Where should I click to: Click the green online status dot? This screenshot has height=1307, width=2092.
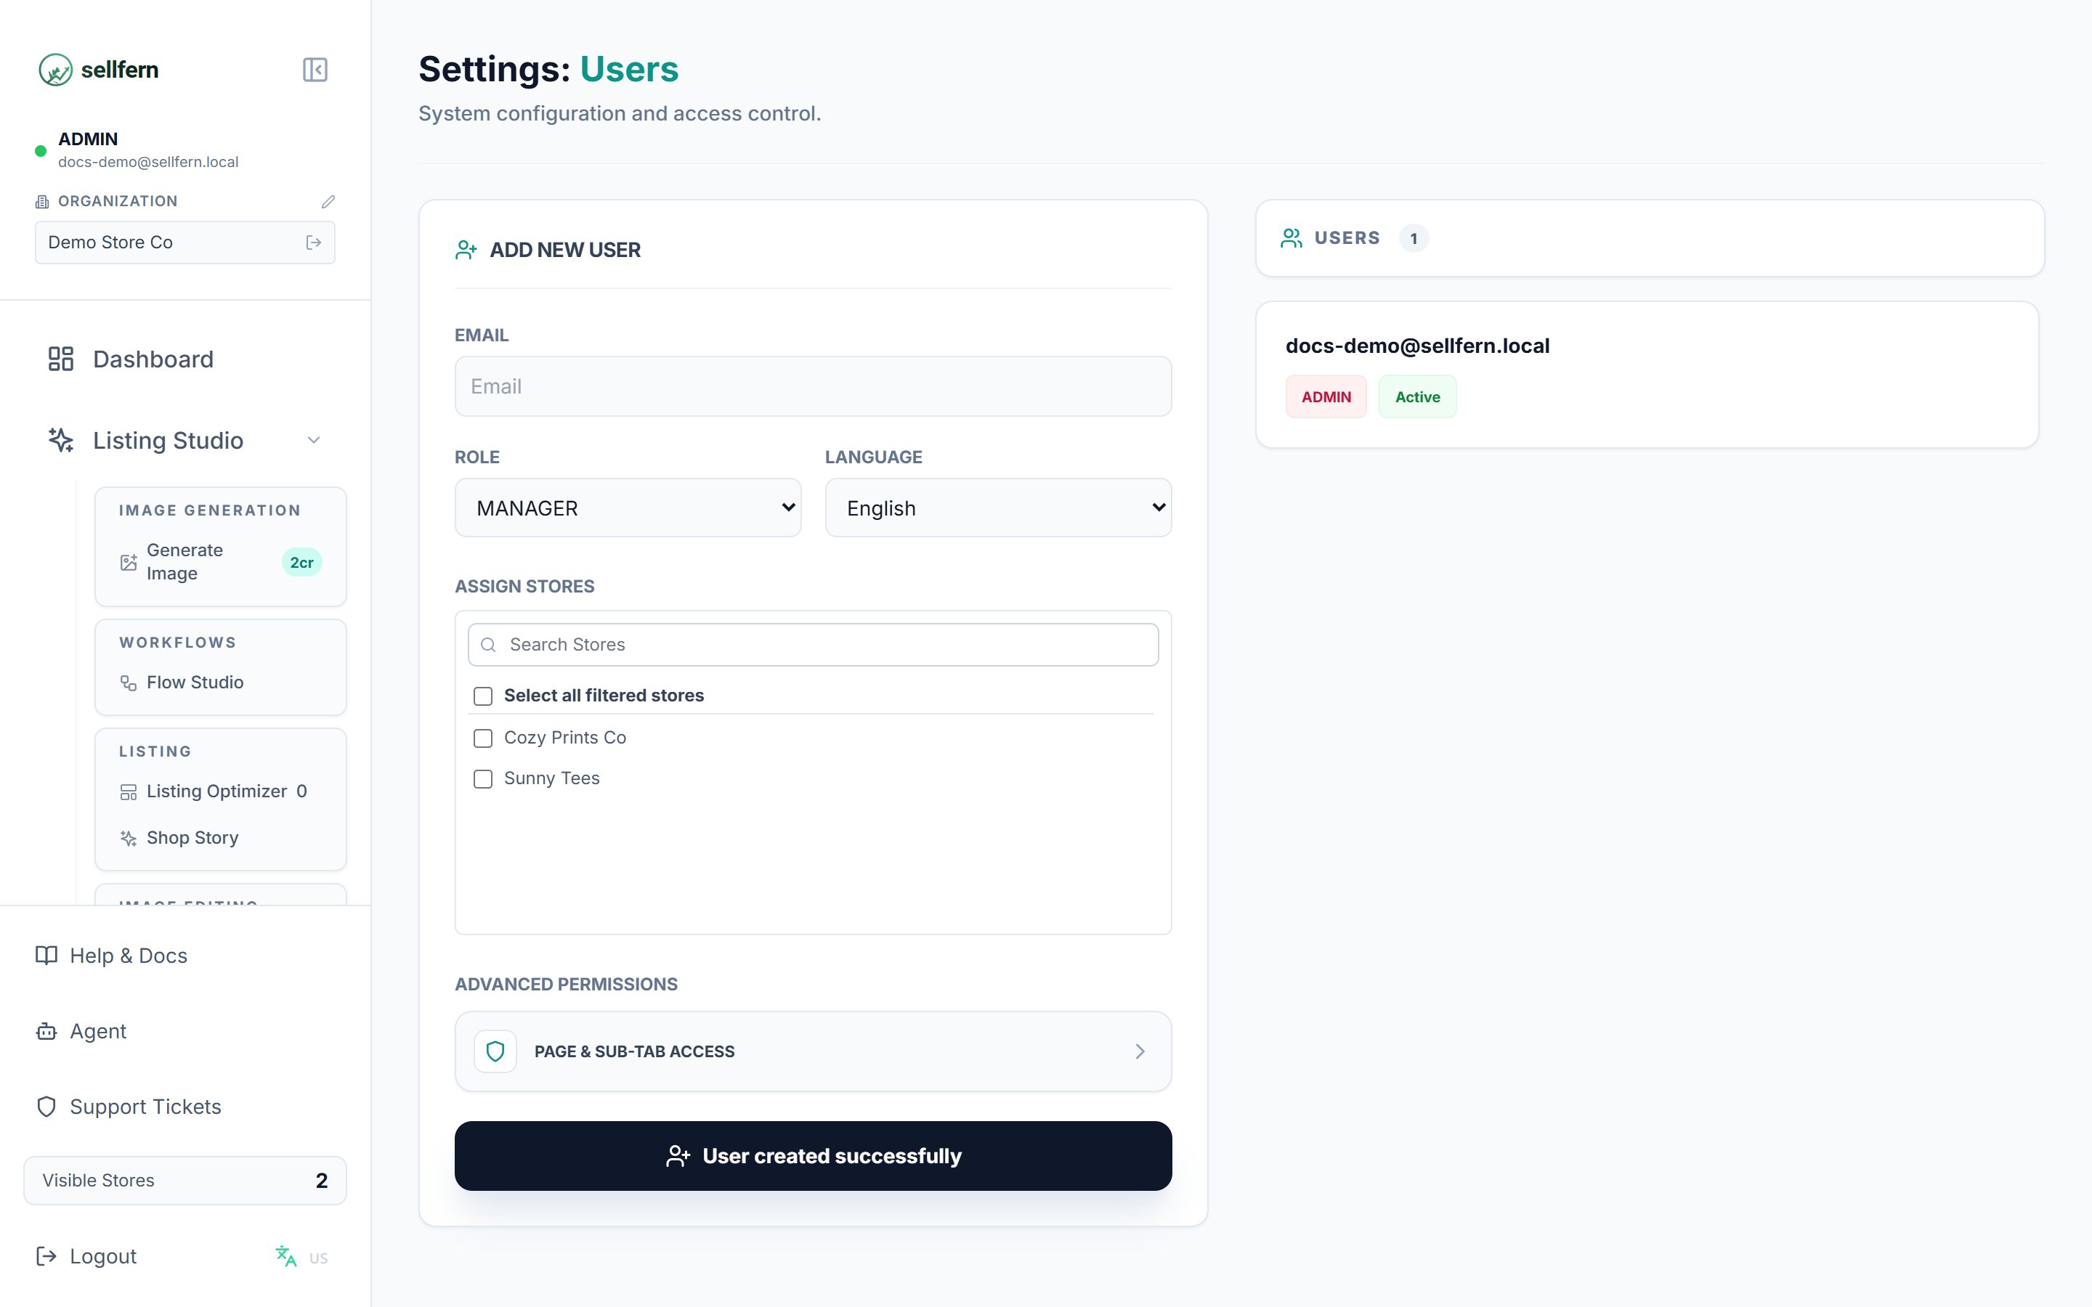point(40,151)
